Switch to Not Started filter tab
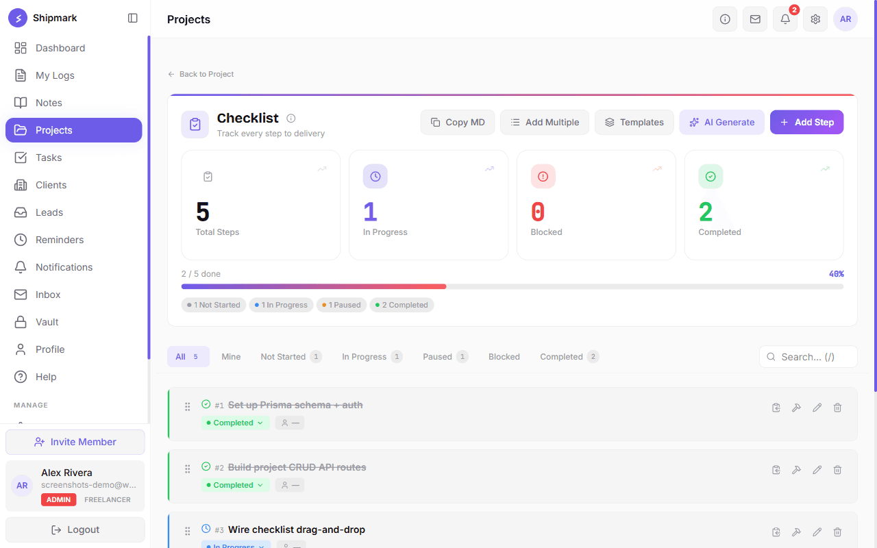 pyautogui.click(x=291, y=356)
